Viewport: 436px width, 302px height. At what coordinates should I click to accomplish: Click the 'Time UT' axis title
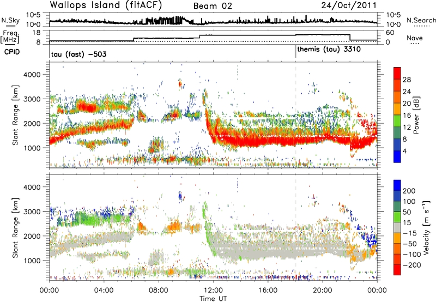tap(213, 298)
